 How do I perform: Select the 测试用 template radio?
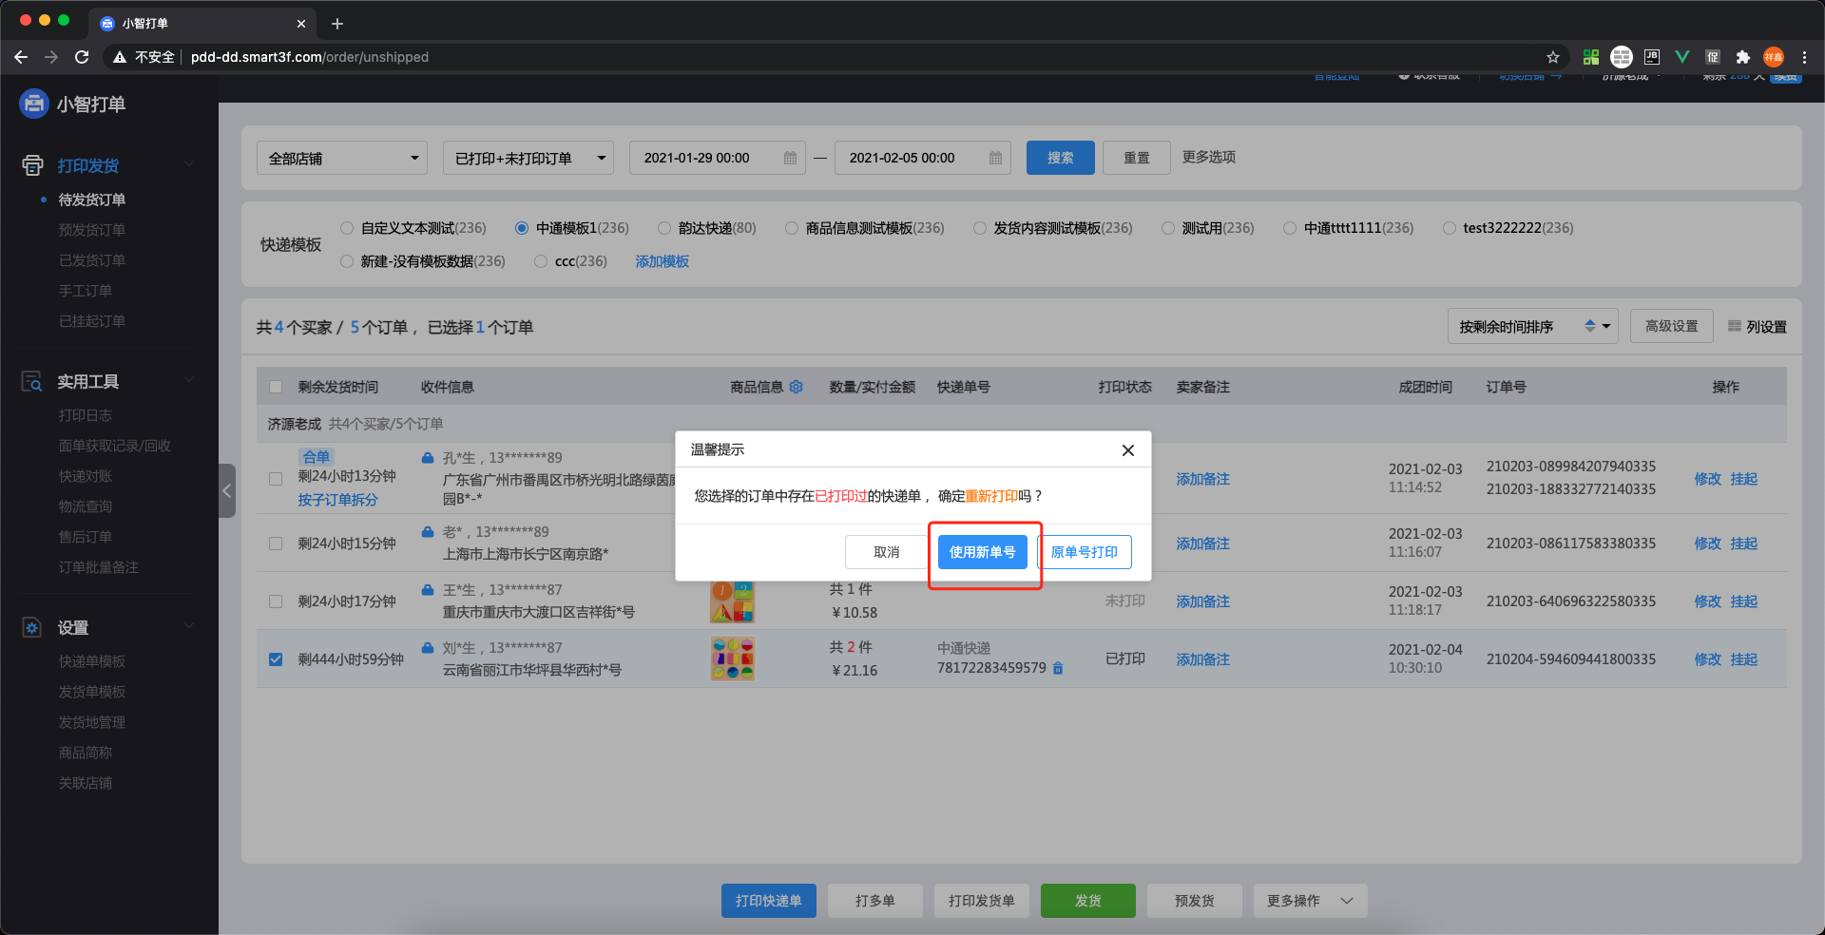[x=1168, y=228]
